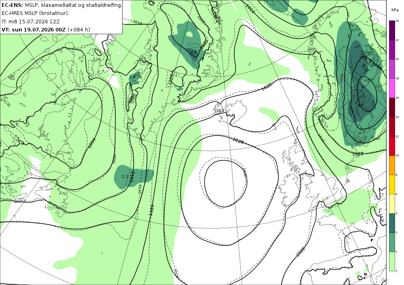The image size is (404, 285).
Task: Select the yellow 6 hPa legend swatch
Action: coord(392,185)
